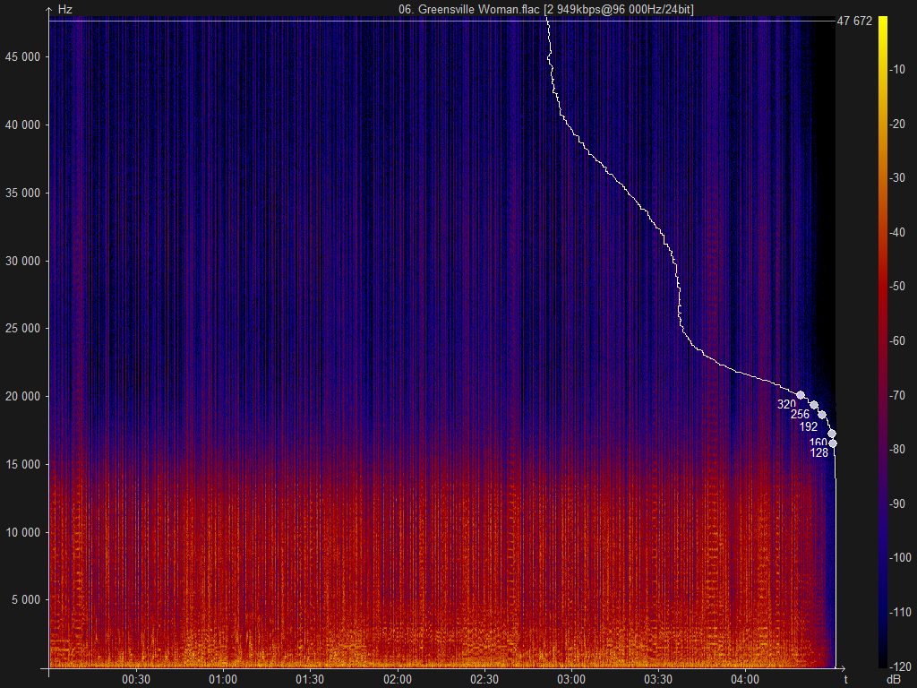Click the 320 kbps cutoff marker dot
The image size is (917, 688).
pyautogui.click(x=801, y=395)
